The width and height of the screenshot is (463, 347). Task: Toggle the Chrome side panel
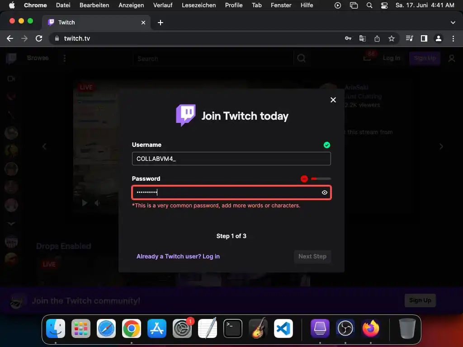click(424, 38)
